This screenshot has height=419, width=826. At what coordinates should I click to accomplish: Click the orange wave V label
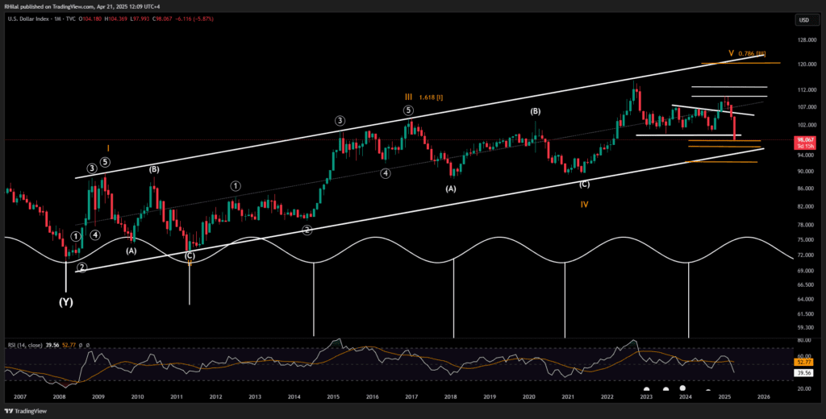click(731, 54)
